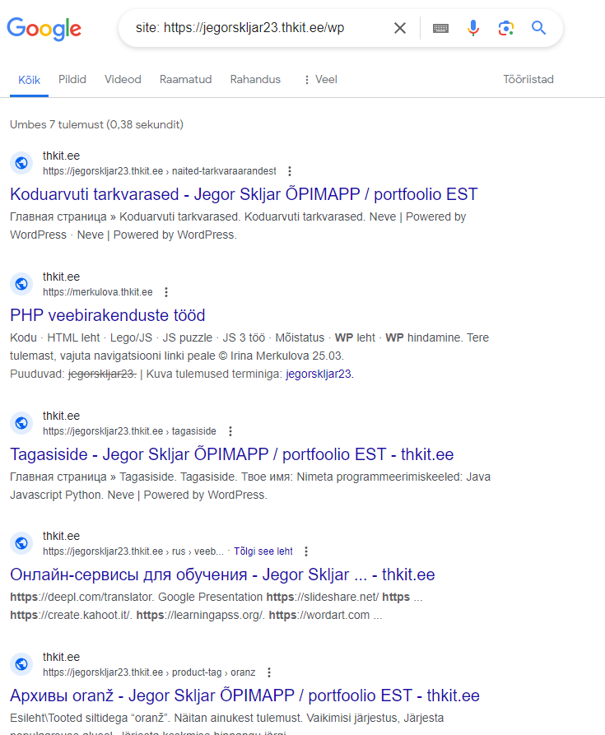This screenshot has width=605, height=735.
Task: Click globe favicon of PHP veebirakenduste result
Action: point(21,284)
